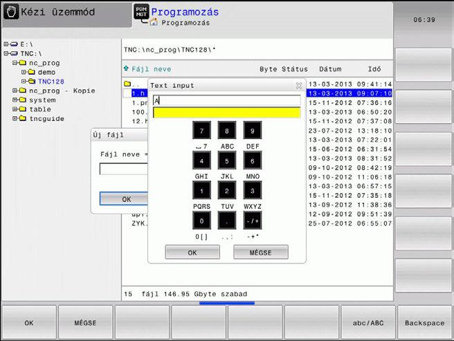Click path TNC:\nc_prog\TNC128\*
This screenshot has width=454, height=341.
coord(170,50)
